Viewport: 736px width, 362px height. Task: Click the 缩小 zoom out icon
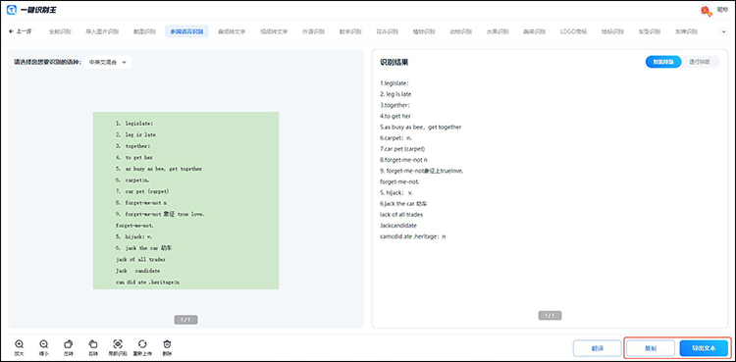pyautogui.click(x=43, y=344)
